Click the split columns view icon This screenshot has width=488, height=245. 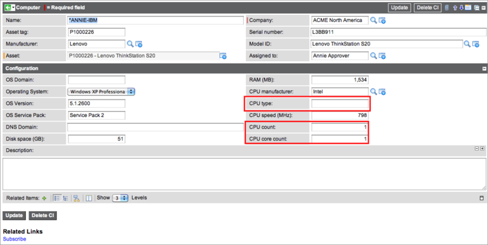tap(88, 198)
